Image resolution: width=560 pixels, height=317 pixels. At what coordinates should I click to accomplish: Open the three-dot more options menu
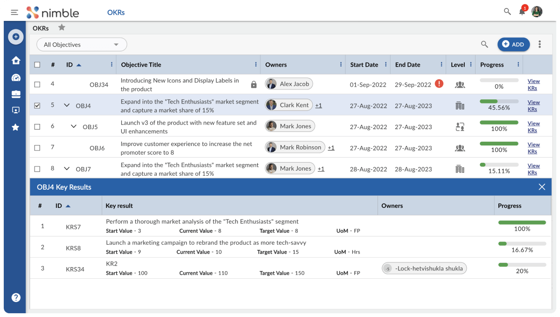(539, 44)
